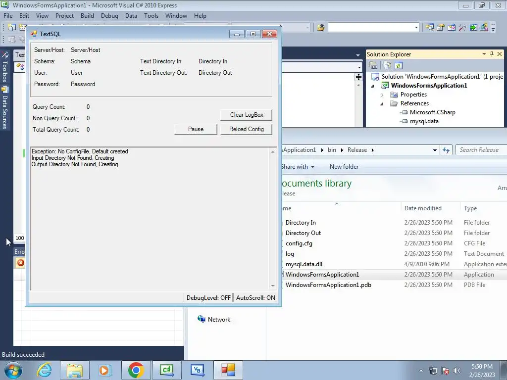Image resolution: width=507 pixels, height=380 pixels.
Task: Click the Pause button in TextSQL
Action: coord(196,129)
